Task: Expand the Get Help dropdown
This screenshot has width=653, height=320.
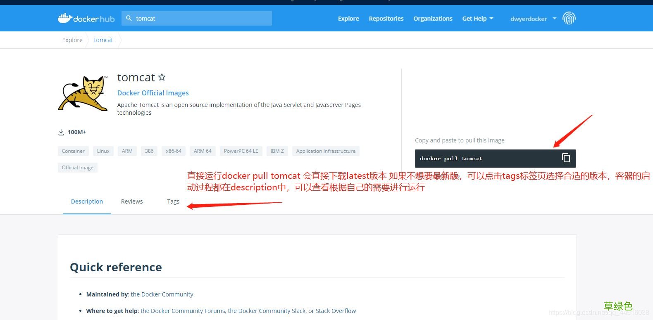Action: pyautogui.click(x=478, y=19)
